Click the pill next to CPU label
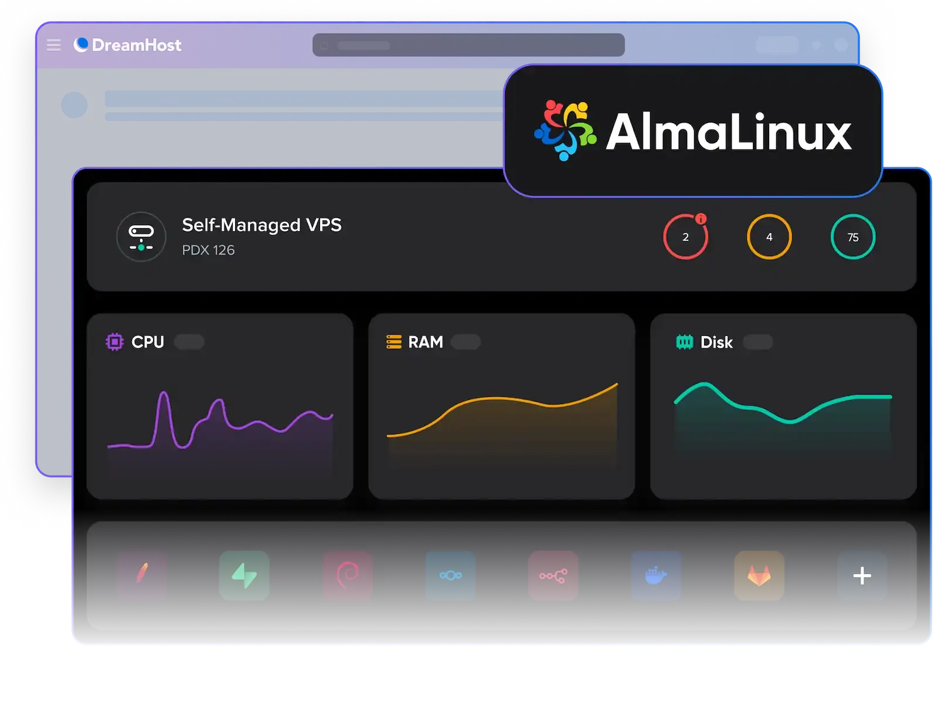Screen dimensions: 938x703 coord(189,342)
